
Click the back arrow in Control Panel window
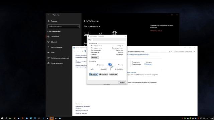pos(75,51)
